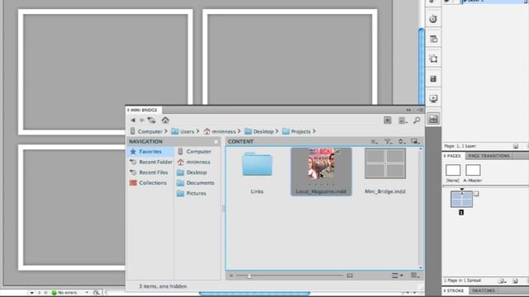Open the Sort dropdown in Content header
The height and width of the screenshot is (297, 529).
click(402, 142)
